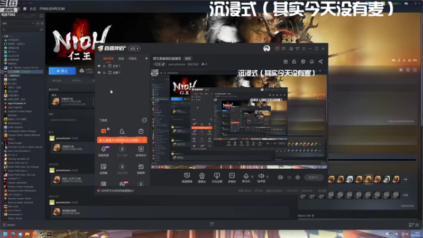
Task: Open the toolbox more options circle icon
Action: (x=144, y=120)
